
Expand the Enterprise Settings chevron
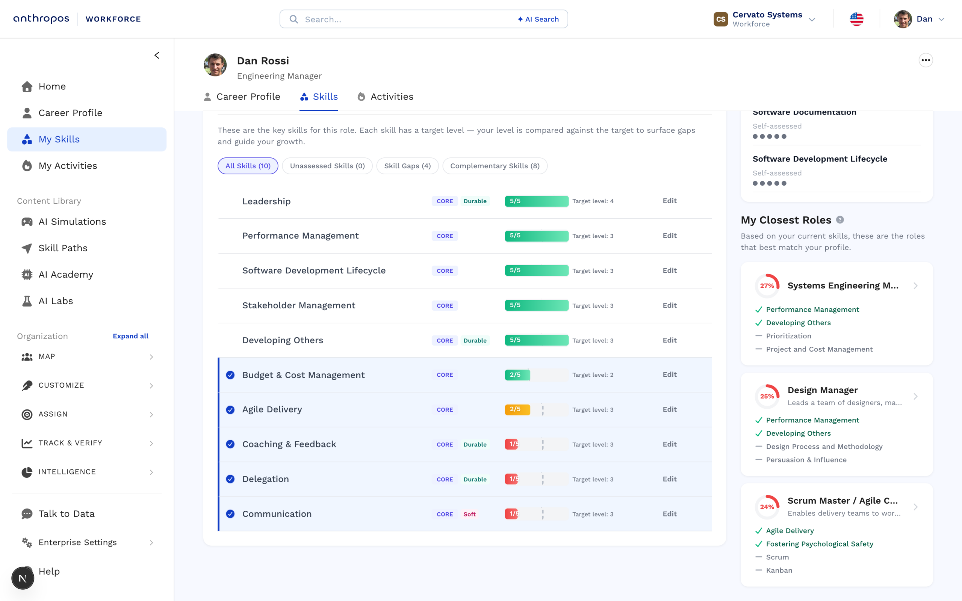(x=151, y=542)
